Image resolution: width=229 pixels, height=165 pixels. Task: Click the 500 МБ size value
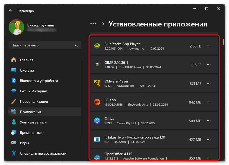pos(195,121)
